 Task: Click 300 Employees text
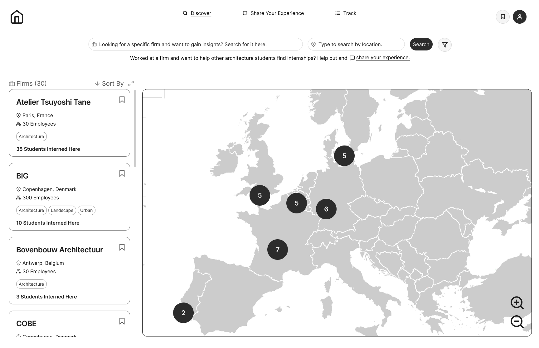[41, 198]
